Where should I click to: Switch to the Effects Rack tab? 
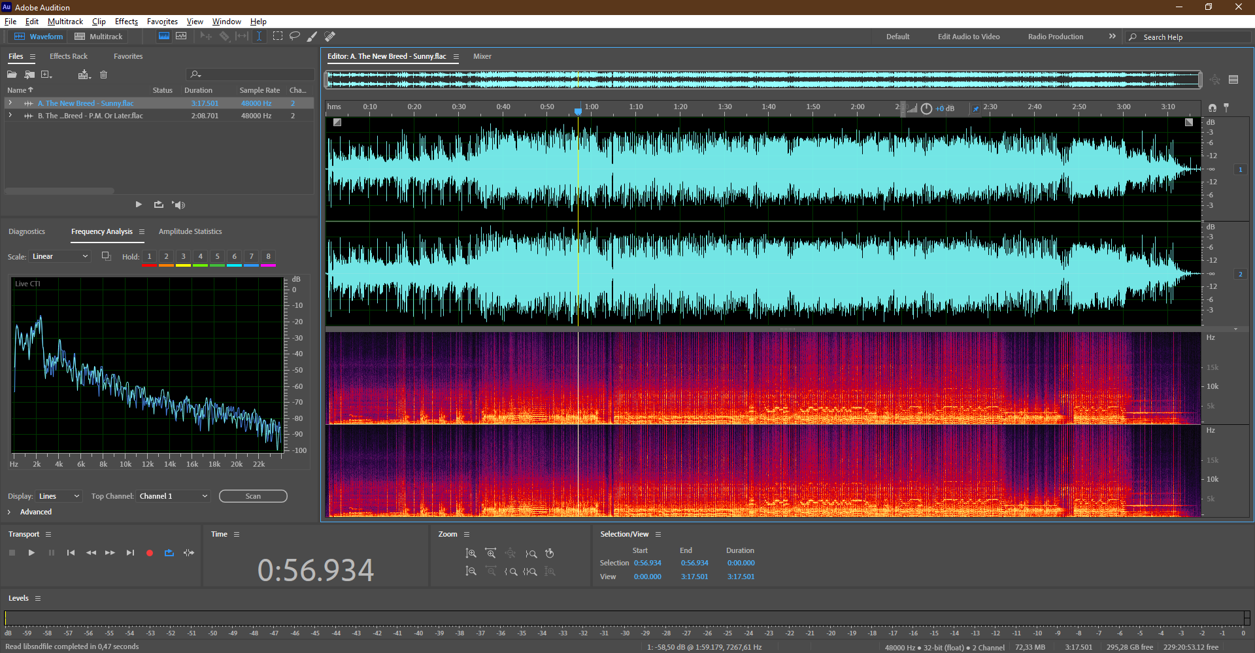(69, 56)
